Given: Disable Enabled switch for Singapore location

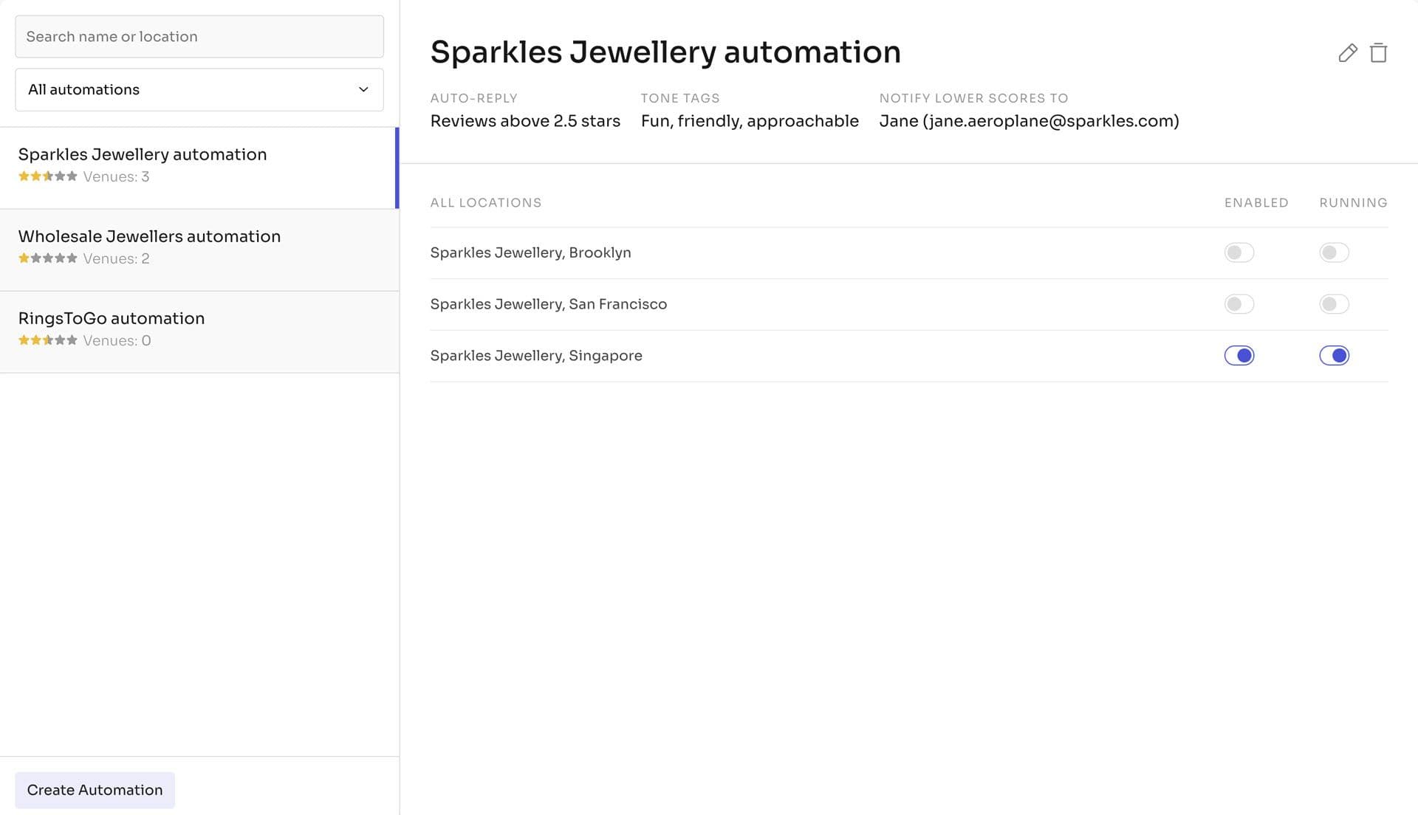Looking at the screenshot, I should [1239, 356].
